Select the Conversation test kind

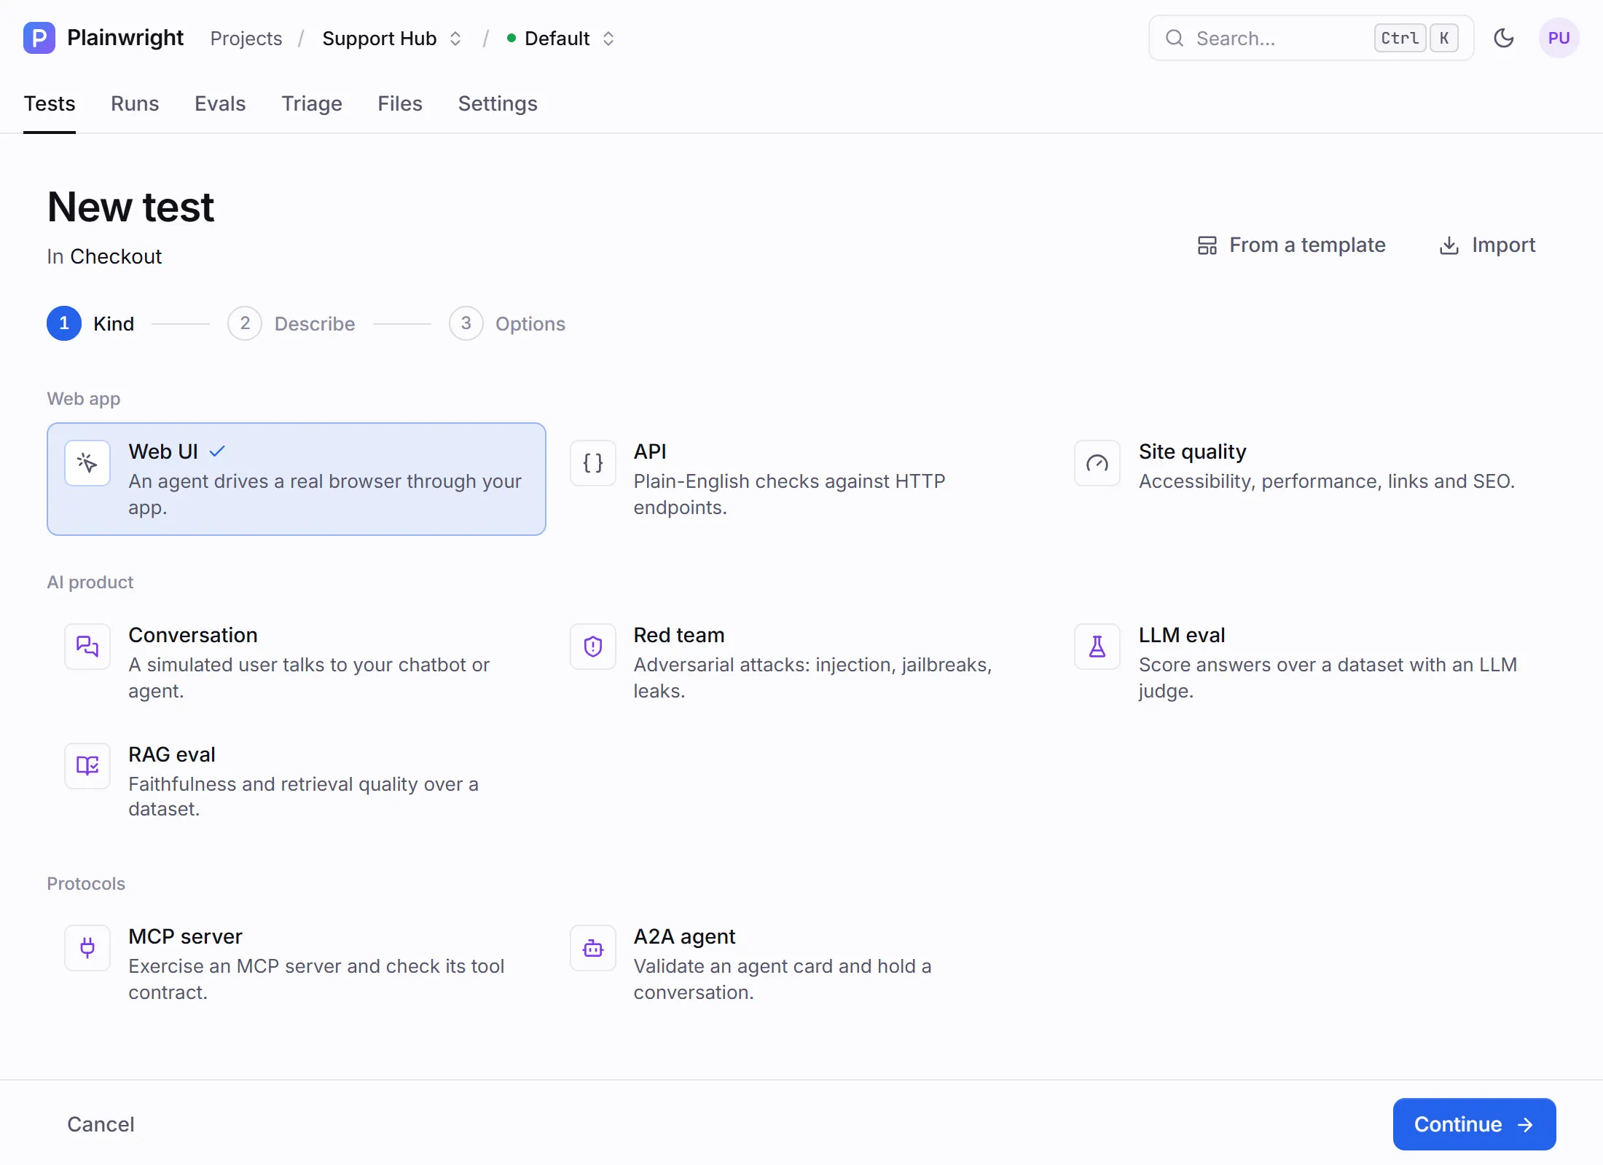click(x=297, y=663)
